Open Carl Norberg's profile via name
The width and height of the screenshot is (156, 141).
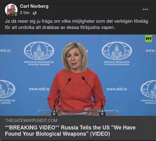pyautogui.click(x=34, y=6)
